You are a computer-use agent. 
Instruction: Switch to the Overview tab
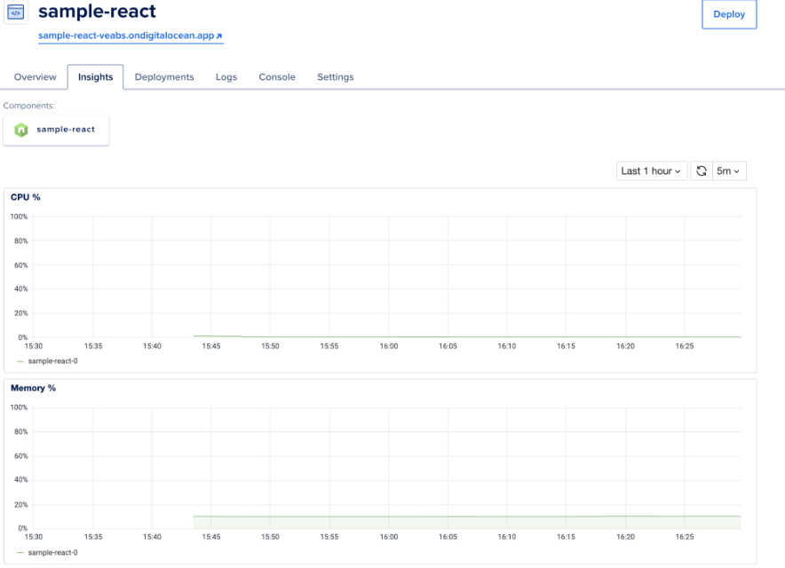35,76
